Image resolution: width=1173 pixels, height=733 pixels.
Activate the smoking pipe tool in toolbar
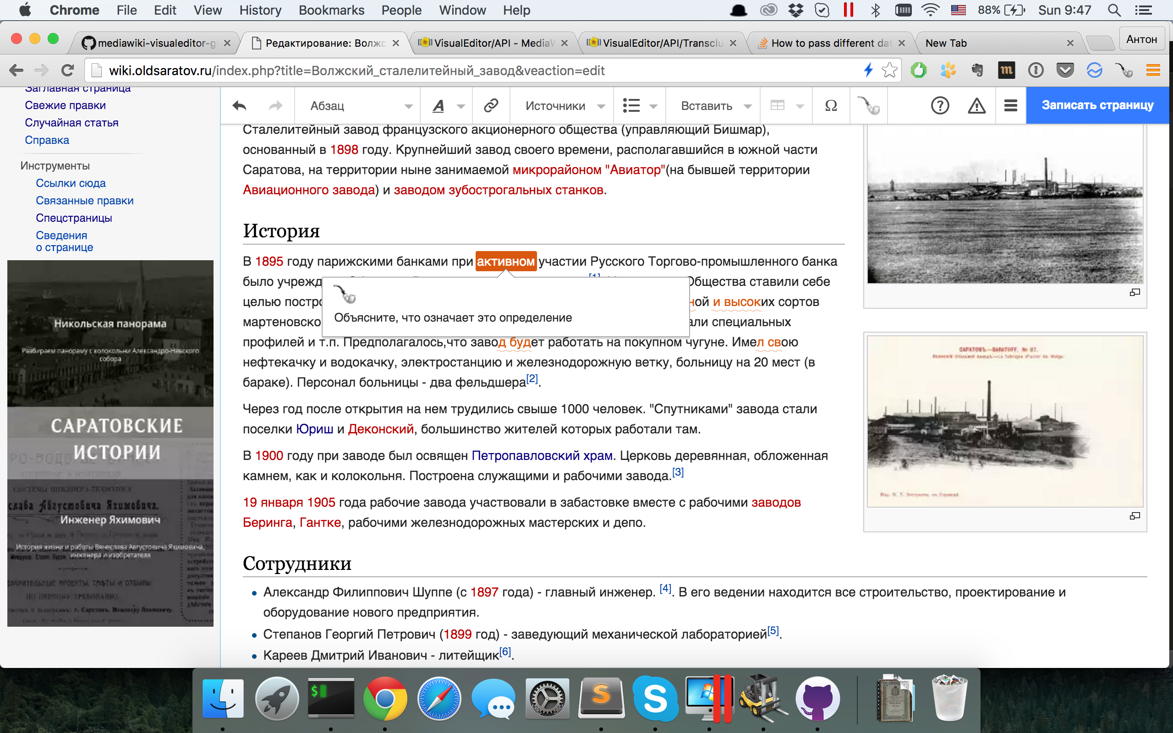pos(868,105)
